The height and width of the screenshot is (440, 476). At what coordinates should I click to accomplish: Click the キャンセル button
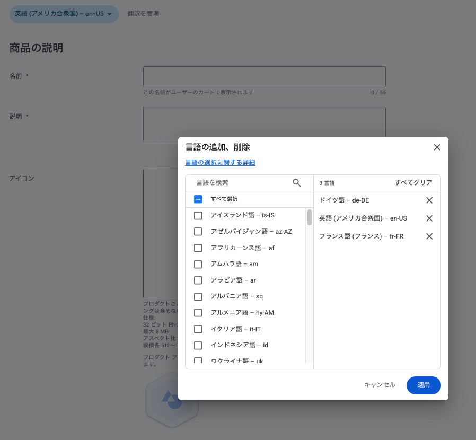(380, 385)
